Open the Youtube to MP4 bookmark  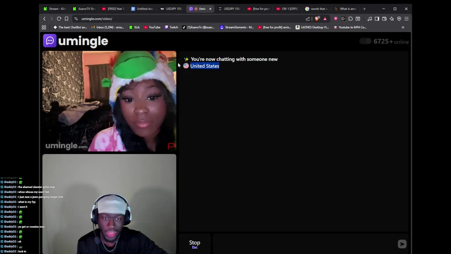pyautogui.click(x=350, y=27)
